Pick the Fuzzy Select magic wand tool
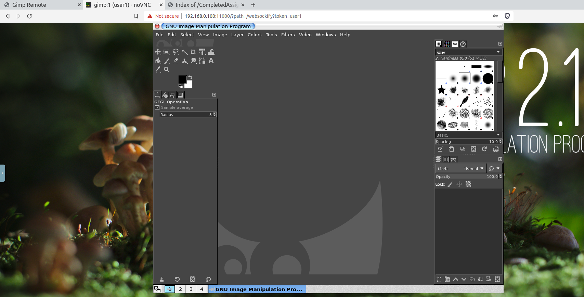584x297 pixels. coord(184,52)
